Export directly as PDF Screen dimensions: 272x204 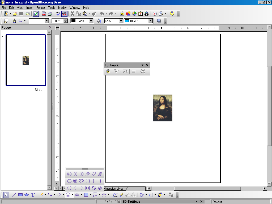coord(44,14)
